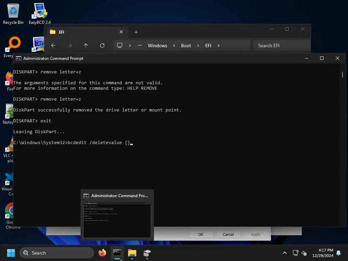
Task: Add a new tab in File Explorer
Action: coord(136,32)
